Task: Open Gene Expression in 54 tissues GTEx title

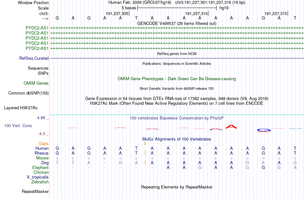Action: (177, 98)
